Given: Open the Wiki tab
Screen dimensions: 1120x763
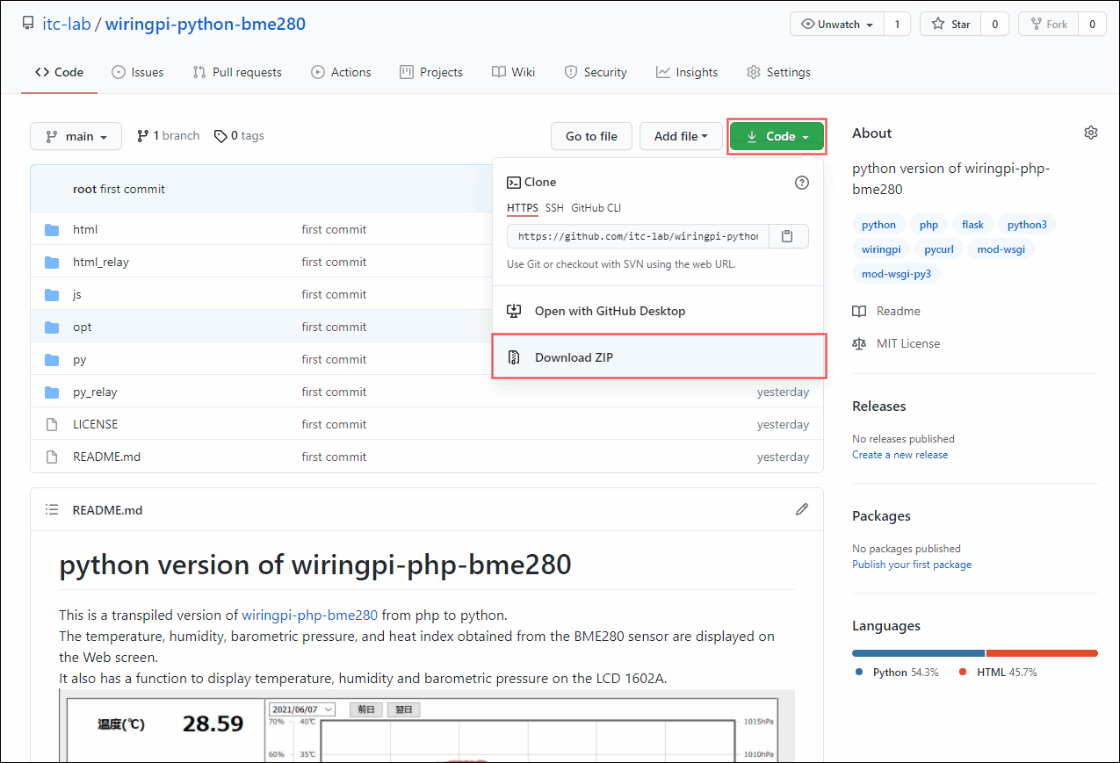Looking at the screenshot, I should click(x=513, y=72).
